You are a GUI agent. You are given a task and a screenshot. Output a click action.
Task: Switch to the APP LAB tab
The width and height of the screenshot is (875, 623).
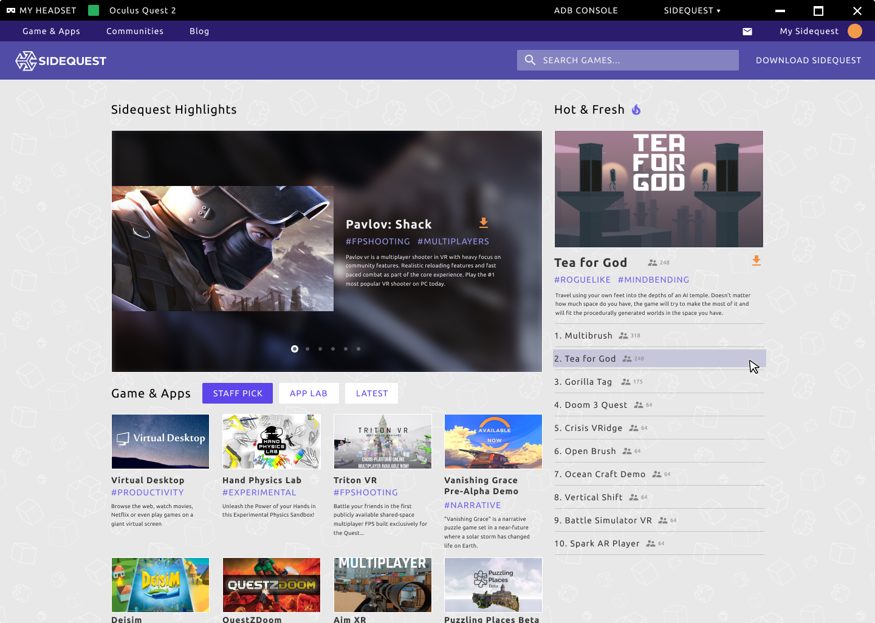coord(308,393)
